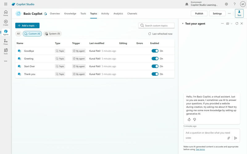This screenshot has width=247, height=154.
Task: Open the sidebar more options ellipsis
Action: (x=6, y=61)
